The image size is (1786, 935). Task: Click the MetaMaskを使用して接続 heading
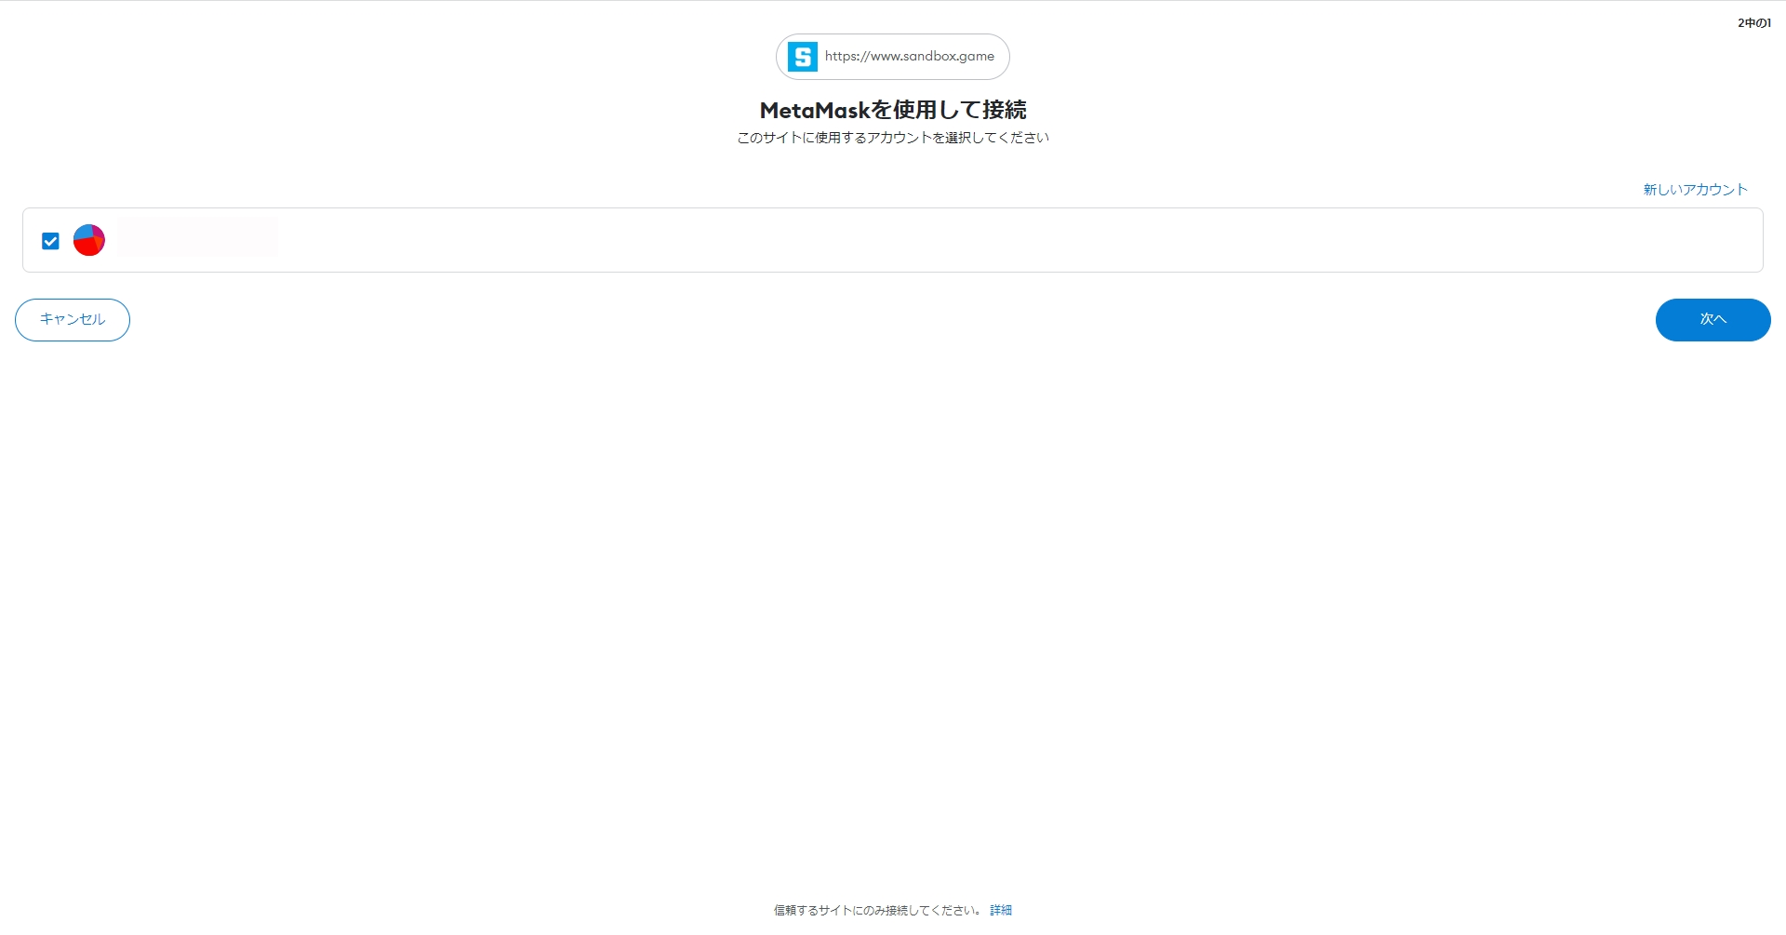click(893, 110)
